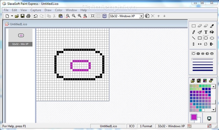The width and height of the screenshot is (219, 130).
Task: Select the outline-only rounded rectangle style
Action: [194, 54]
